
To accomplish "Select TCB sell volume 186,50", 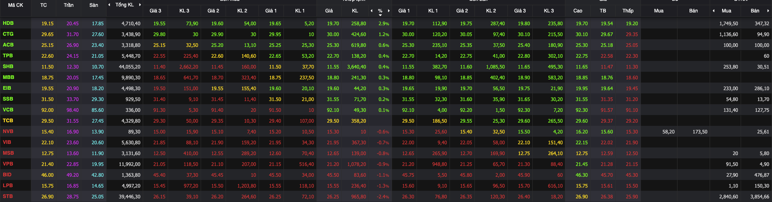I will tap(439, 121).
